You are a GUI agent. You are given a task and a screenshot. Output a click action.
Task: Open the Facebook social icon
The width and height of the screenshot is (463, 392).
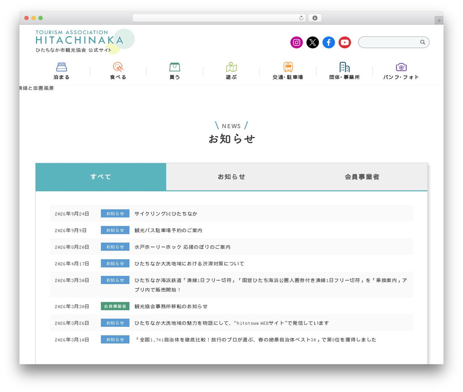(329, 42)
